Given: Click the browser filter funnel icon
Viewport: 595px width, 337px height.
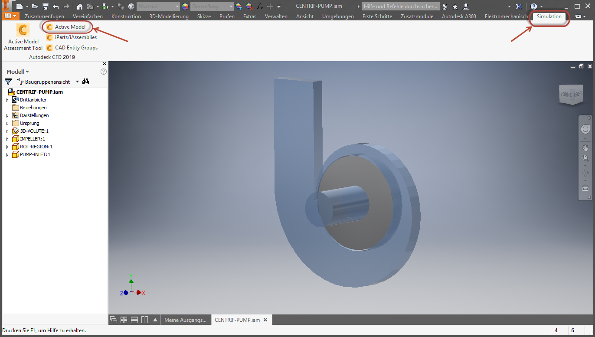Looking at the screenshot, I should (x=8, y=82).
